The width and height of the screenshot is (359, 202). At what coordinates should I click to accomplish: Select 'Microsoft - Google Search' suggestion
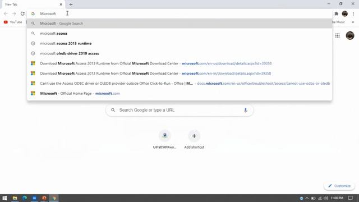(x=179, y=24)
